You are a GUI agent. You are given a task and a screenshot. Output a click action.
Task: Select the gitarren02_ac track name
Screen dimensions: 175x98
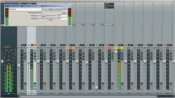[148, 48]
